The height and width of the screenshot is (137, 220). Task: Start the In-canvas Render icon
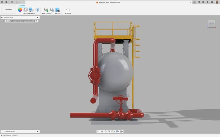46,10
